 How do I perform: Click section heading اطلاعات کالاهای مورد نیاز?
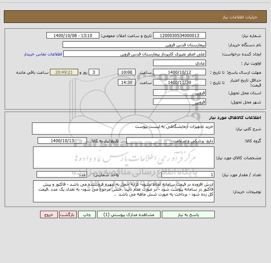pos(235,118)
